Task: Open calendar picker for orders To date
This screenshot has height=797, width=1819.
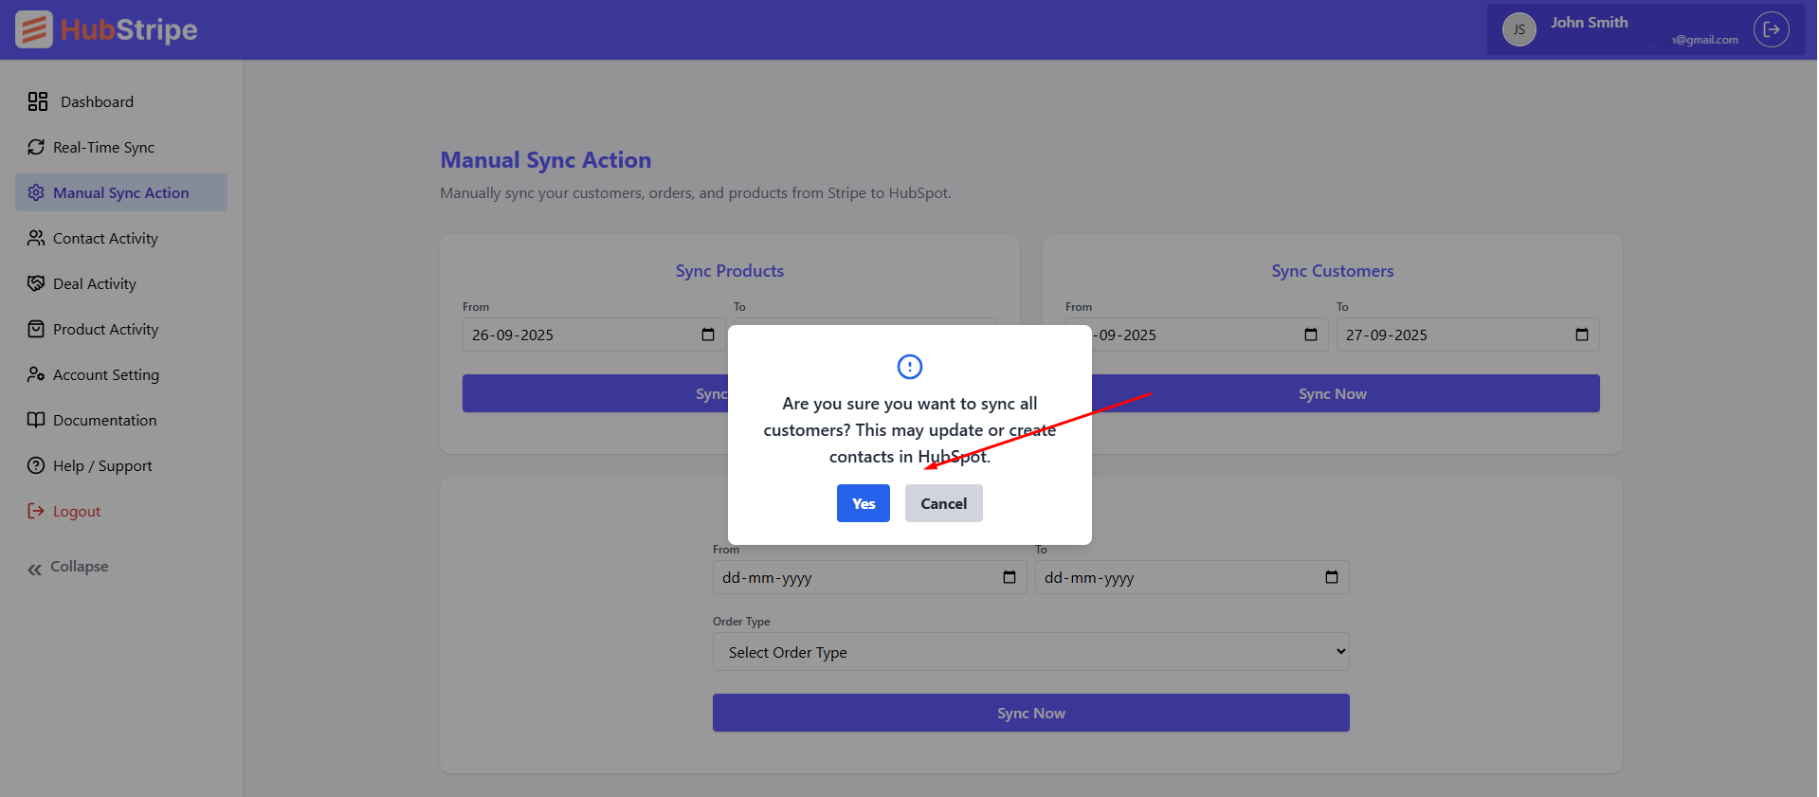Action: pos(1332,577)
